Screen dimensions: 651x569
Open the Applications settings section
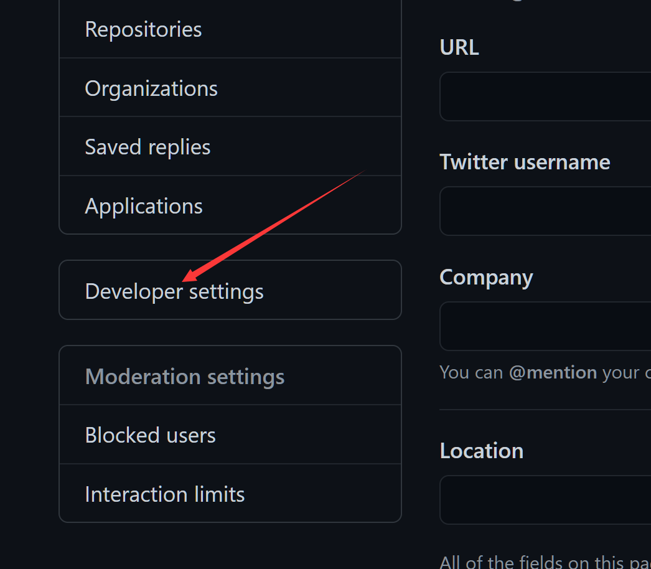point(144,206)
